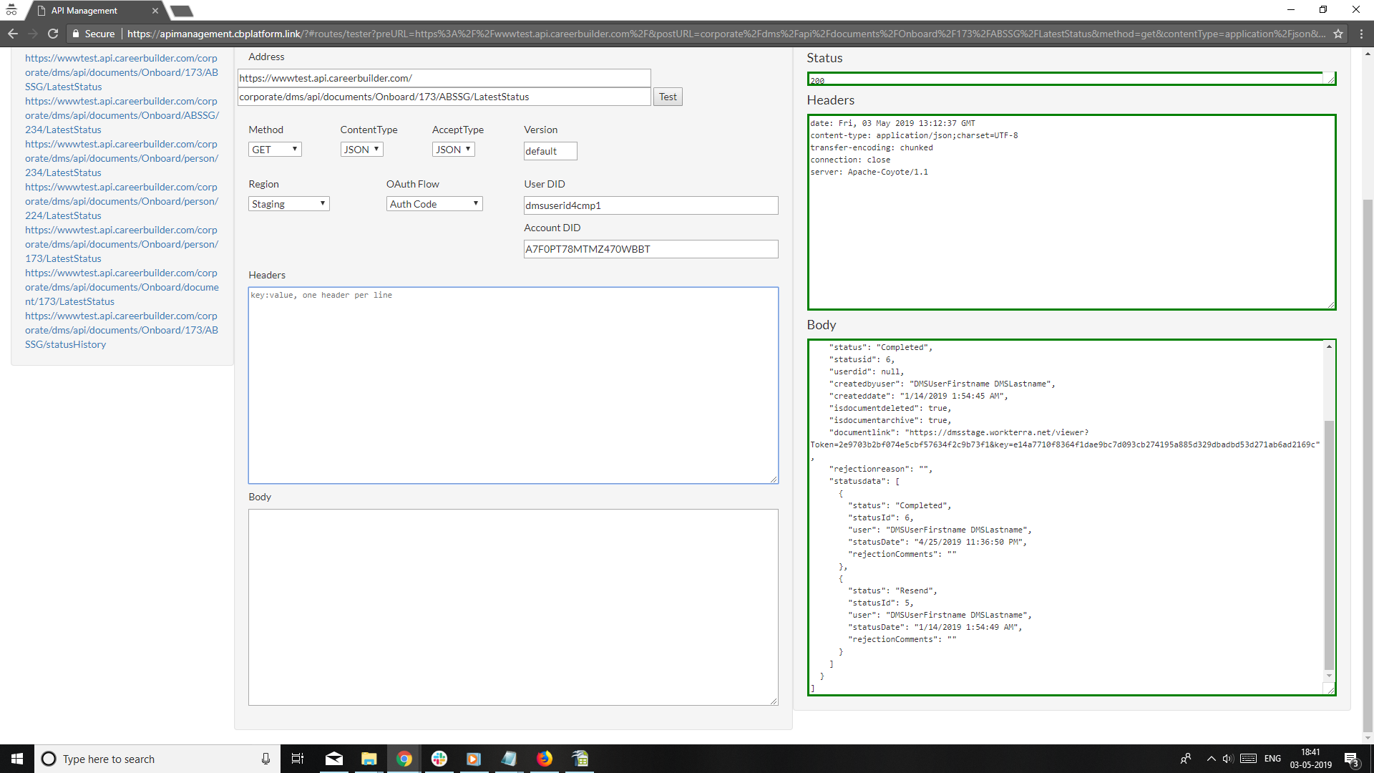Click the touch keyboard tray icon
The height and width of the screenshot is (773, 1374).
pyautogui.click(x=1248, y=759)
